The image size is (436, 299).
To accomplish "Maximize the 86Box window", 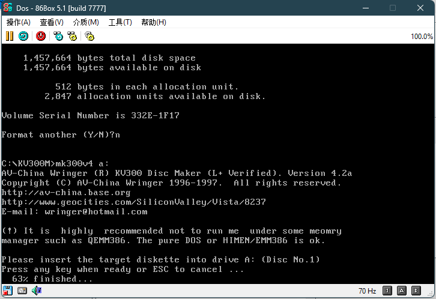I will click(393, 8).
